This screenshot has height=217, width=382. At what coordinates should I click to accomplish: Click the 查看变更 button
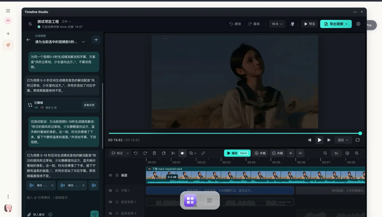(89, 105)
